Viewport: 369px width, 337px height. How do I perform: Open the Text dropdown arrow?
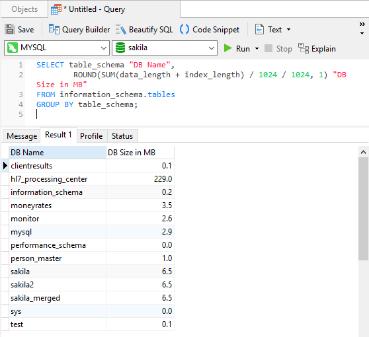pyautogui.click(x=288, y=30)
